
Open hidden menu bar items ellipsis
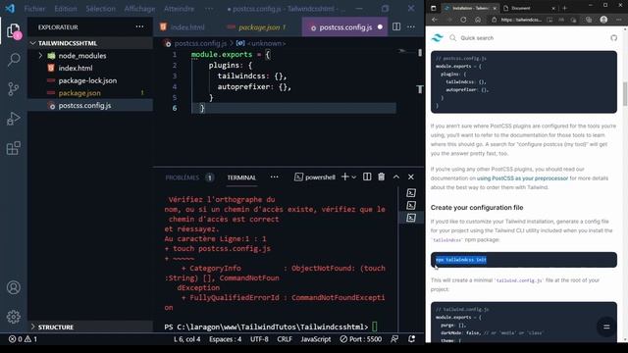[209, 9]
